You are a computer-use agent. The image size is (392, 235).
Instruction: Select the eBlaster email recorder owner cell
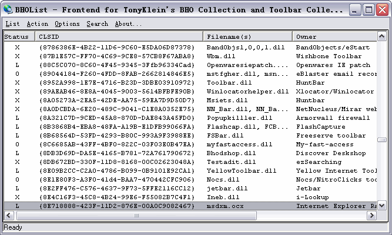[336, 74]
